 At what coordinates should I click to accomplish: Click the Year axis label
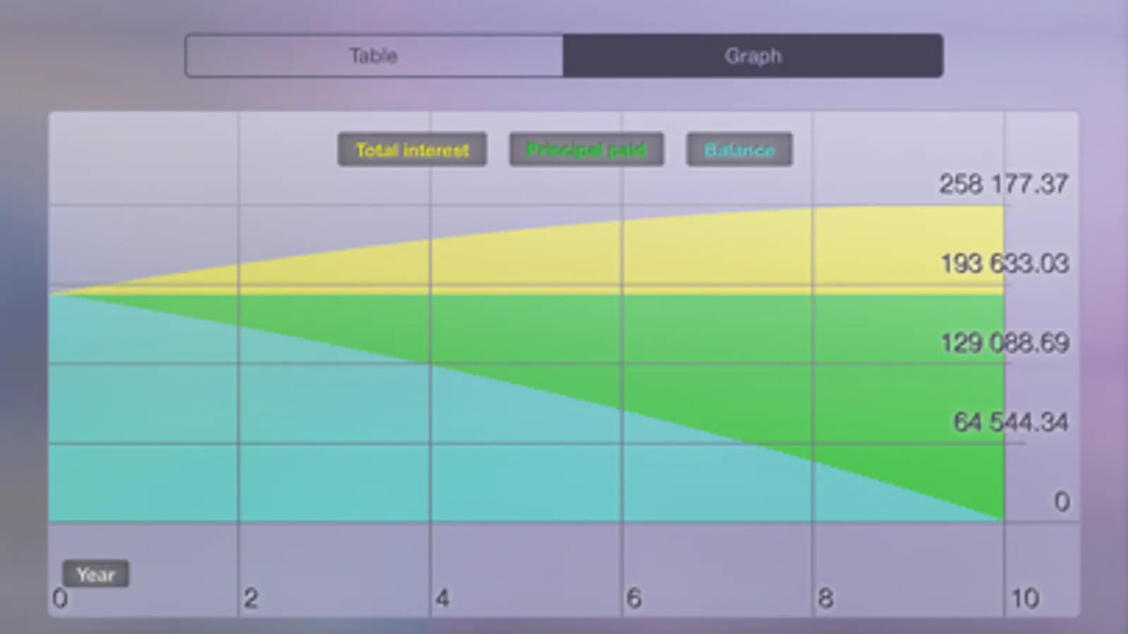pos(95,574)
